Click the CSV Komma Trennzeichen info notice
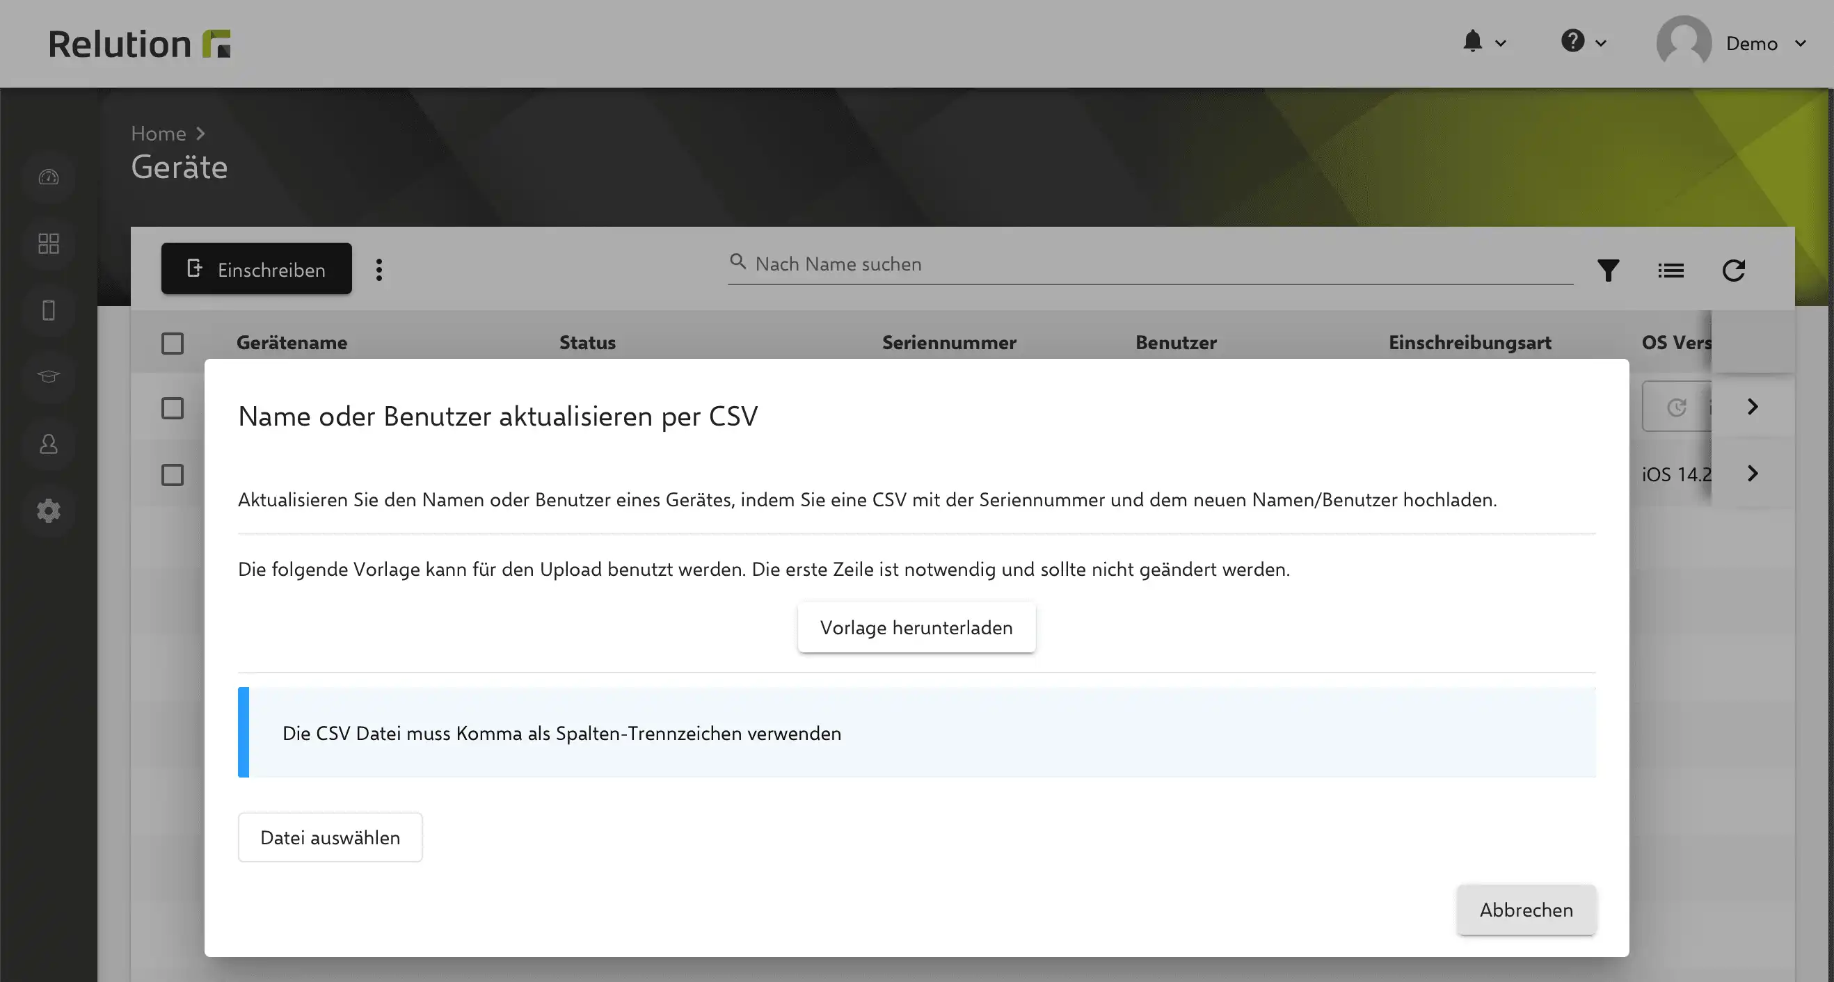 coord(917,732)
